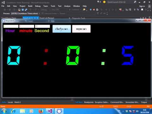Open the Analyze menu

(67, 6)
